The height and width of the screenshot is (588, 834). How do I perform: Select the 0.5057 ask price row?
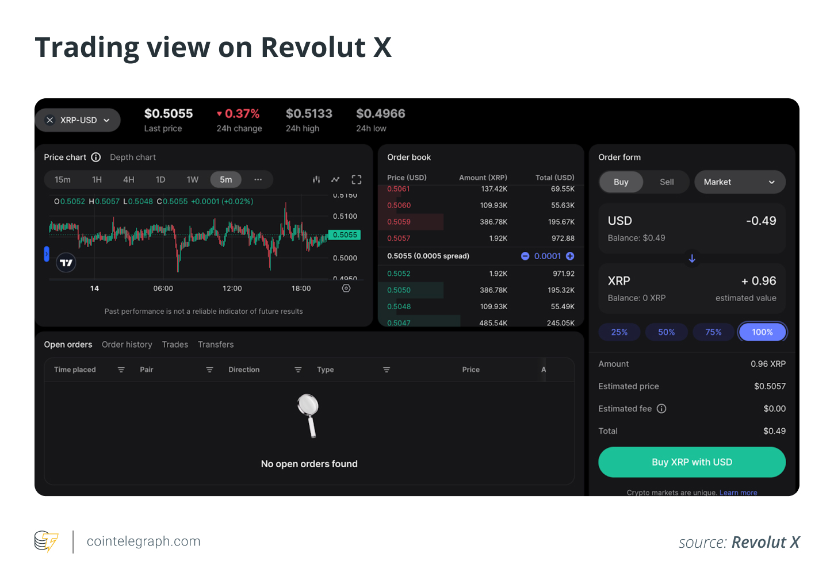pyautogui.click(x=481, y=238)
